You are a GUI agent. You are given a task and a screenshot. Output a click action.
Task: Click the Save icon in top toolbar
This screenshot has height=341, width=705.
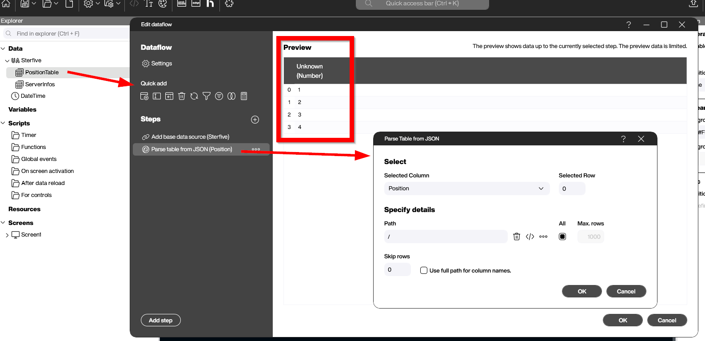click(x=25, y=4)
